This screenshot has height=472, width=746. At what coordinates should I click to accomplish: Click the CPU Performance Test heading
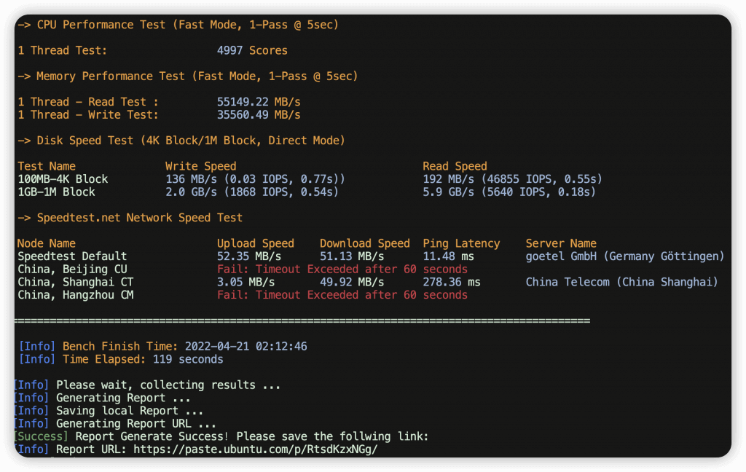coord(178,25)
